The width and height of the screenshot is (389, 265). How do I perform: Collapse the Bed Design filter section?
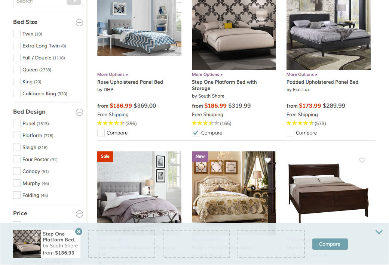pyautogui.click(x=79, y=112)
